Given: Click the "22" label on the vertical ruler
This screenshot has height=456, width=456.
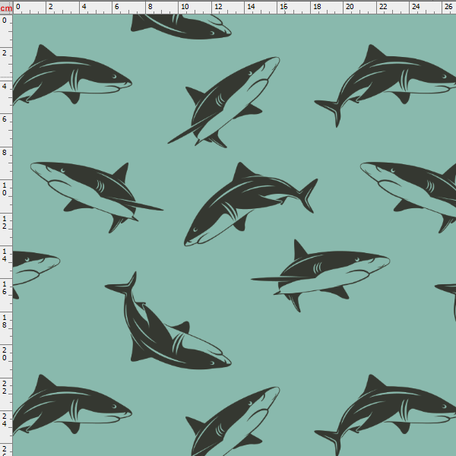Looking at the screenshot, I should (5, 388).
